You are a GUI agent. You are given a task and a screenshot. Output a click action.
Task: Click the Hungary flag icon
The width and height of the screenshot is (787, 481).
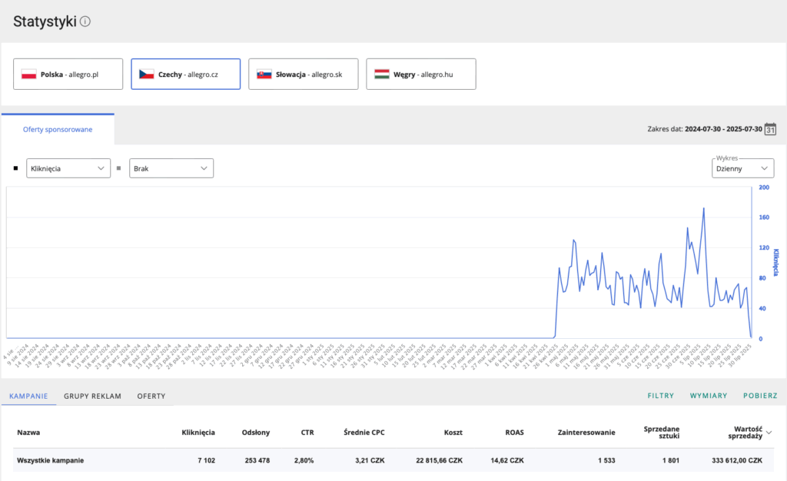pos(381,75)
